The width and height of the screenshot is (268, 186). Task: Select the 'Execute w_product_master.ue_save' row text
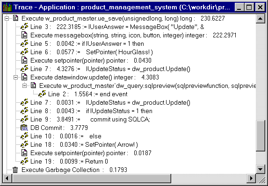click(x=123, y=18)
